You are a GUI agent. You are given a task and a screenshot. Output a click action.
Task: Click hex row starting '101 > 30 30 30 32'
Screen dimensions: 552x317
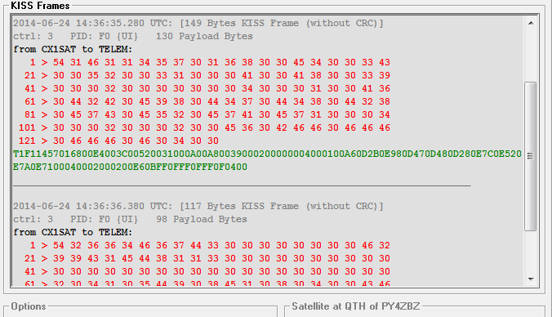point(204,127)
